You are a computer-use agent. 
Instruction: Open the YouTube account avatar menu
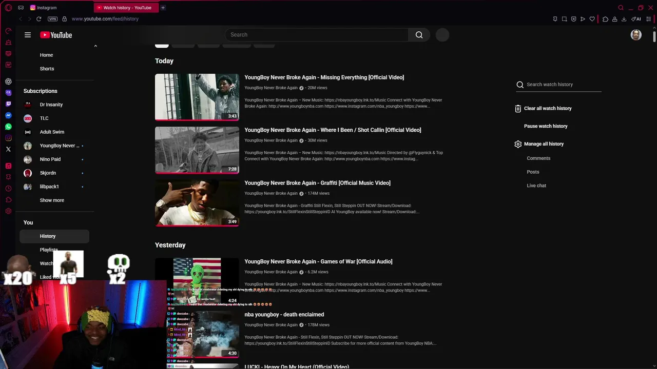(636, 35)
